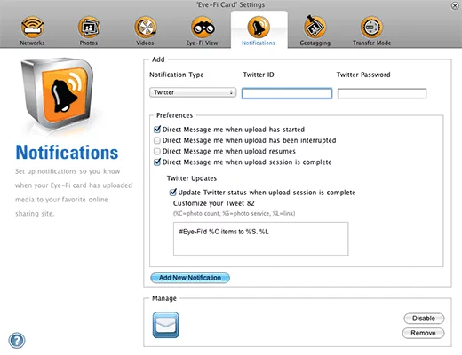Click the large Notifications heading

pos(67,153)
